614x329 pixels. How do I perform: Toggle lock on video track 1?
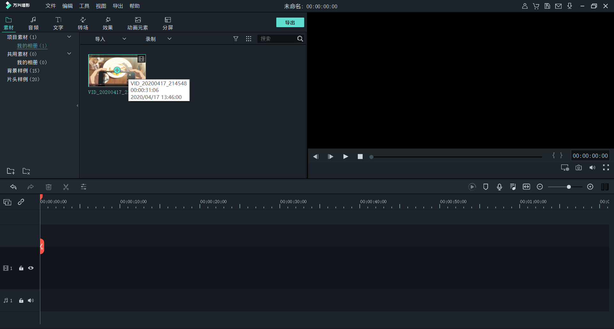click(x=21, y=268)
